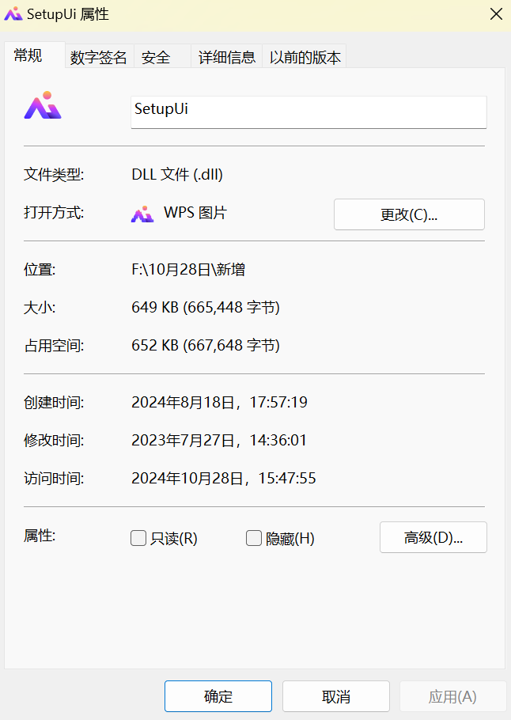Click the size value 649 KB
511x720 pixels.
click(206, 307)
